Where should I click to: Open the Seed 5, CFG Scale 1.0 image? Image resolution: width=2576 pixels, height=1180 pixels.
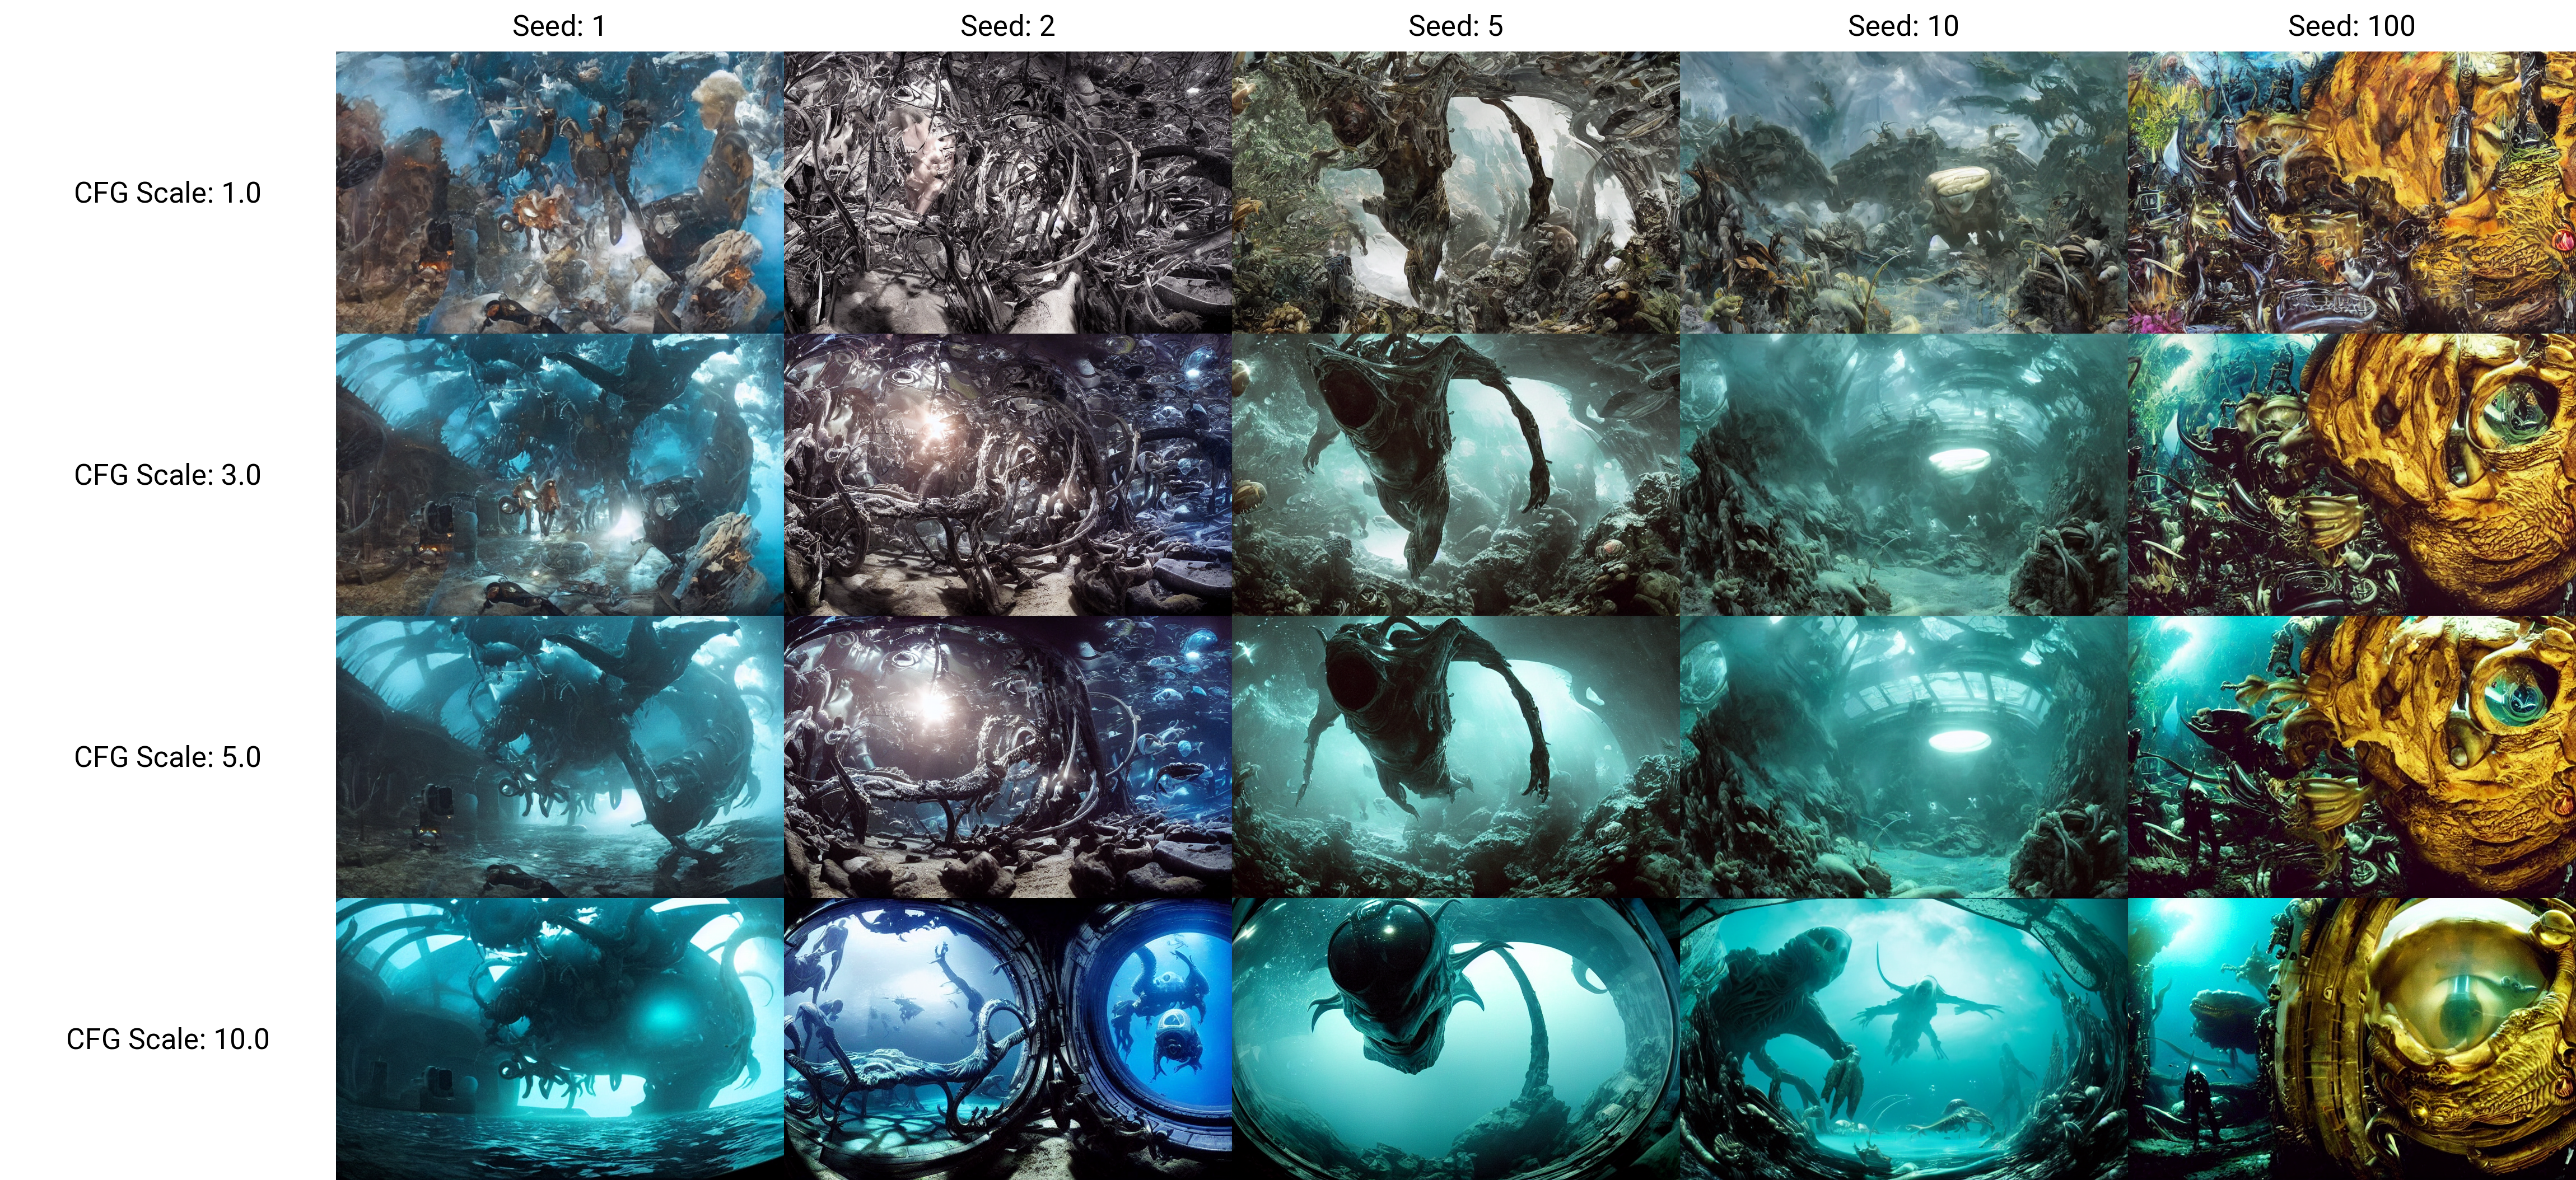click(x=1455, y=192)
